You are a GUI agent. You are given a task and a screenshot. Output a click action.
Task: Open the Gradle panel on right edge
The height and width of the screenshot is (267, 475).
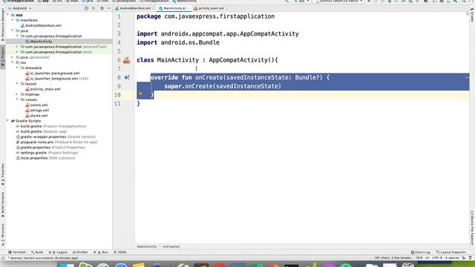(x=472, y=15)
